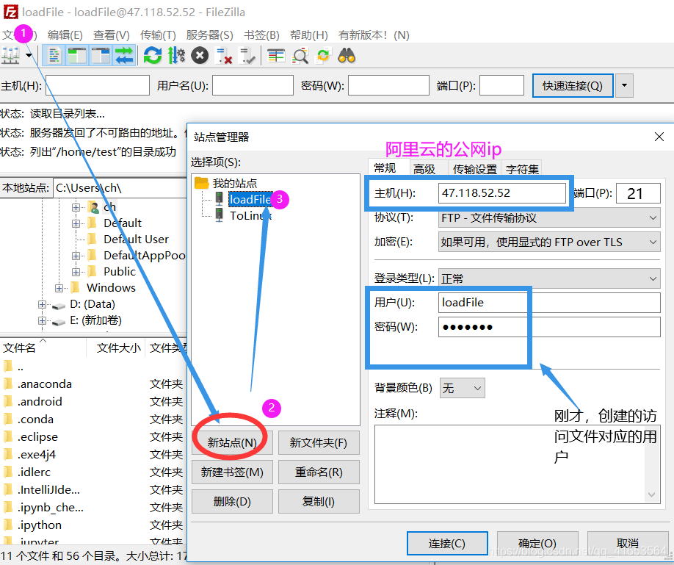Refresh the file and folder lists
674x565 pixels.
click(153, 56)
